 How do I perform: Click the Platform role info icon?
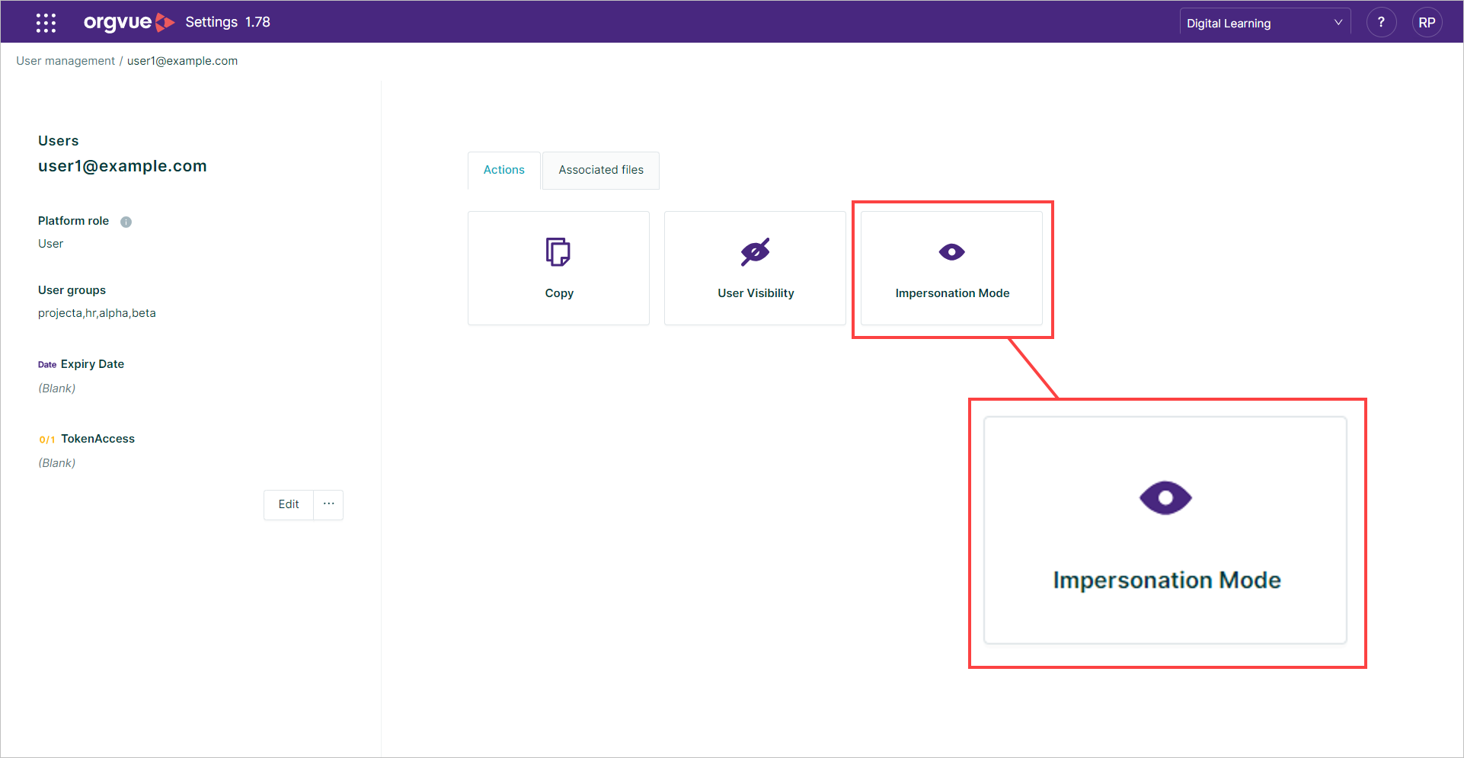click(126, 222)
